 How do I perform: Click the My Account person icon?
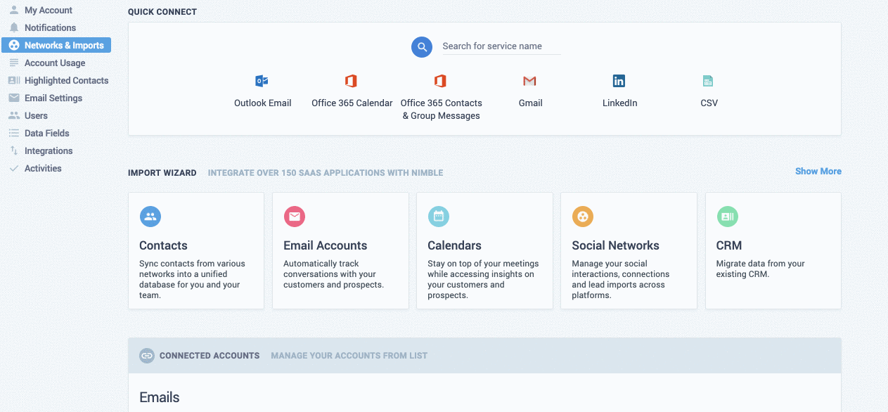click(14, 10)
